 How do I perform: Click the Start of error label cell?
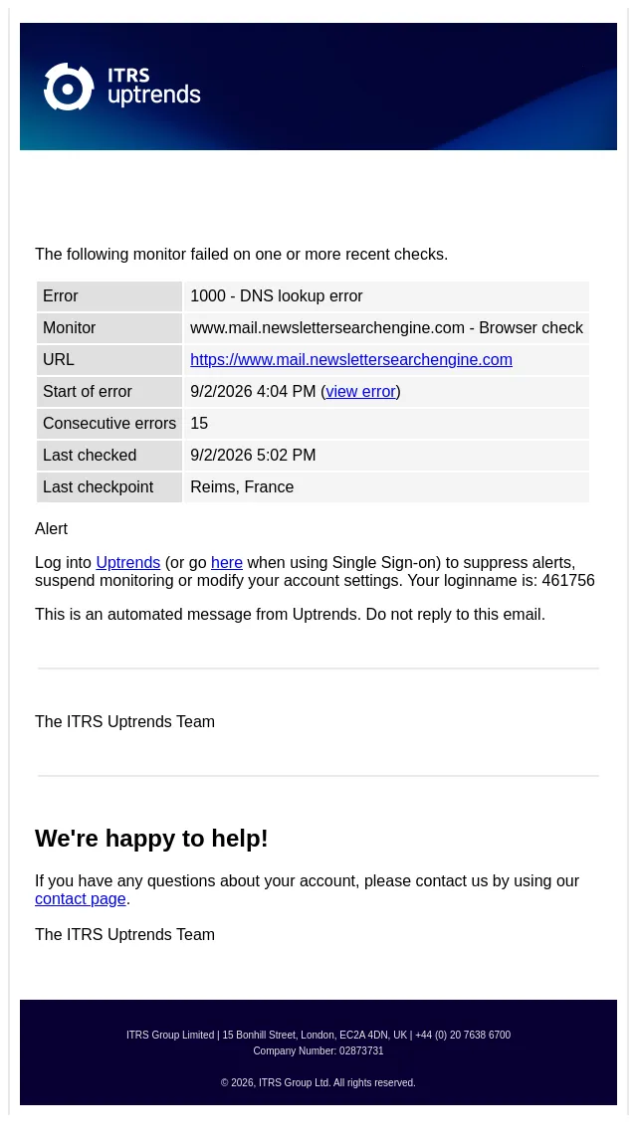(x=109, y=392)
